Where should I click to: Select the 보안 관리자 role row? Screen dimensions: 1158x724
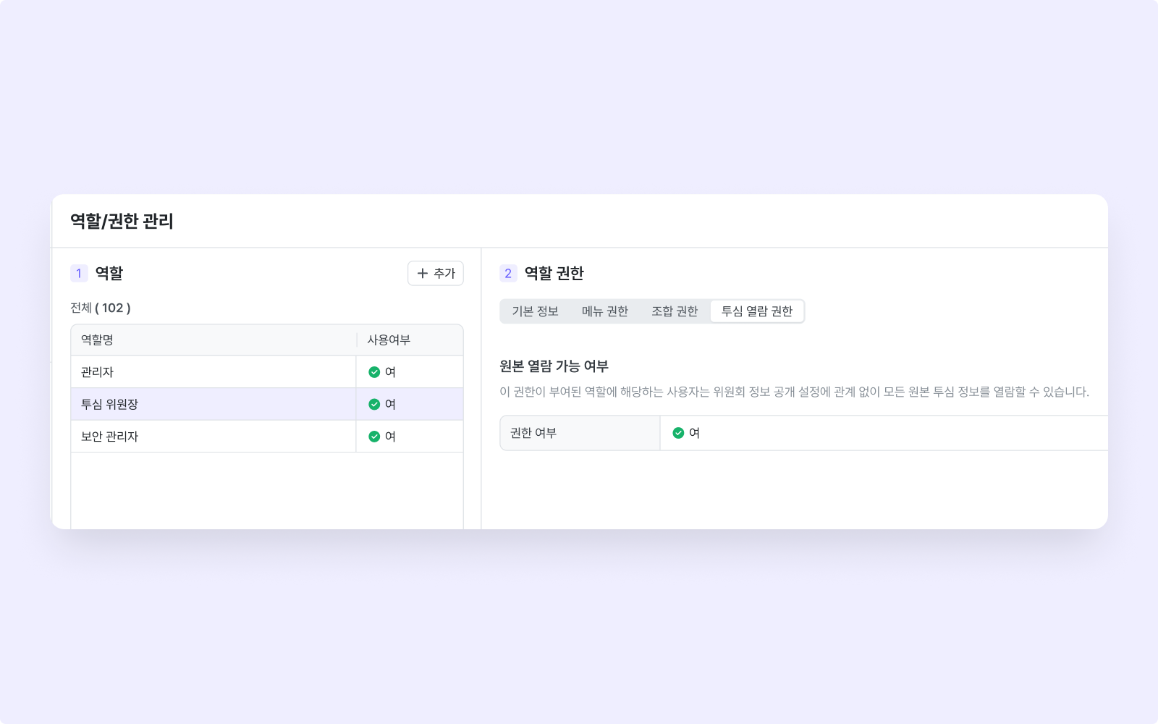point(267,437)
